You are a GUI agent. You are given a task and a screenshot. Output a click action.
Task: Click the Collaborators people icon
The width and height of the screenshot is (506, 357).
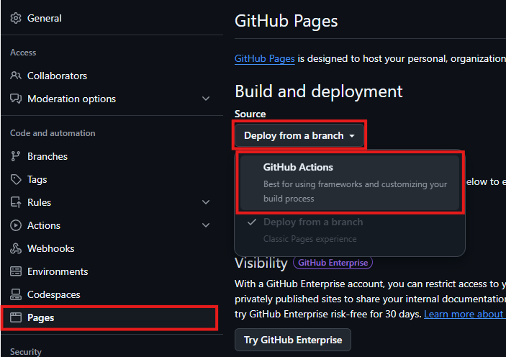[x=16, y=76]
